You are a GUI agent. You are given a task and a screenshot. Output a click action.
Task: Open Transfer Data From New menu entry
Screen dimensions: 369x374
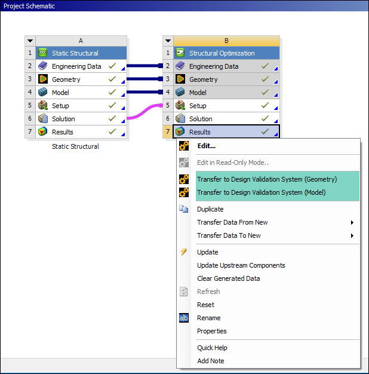pos(232,222)
